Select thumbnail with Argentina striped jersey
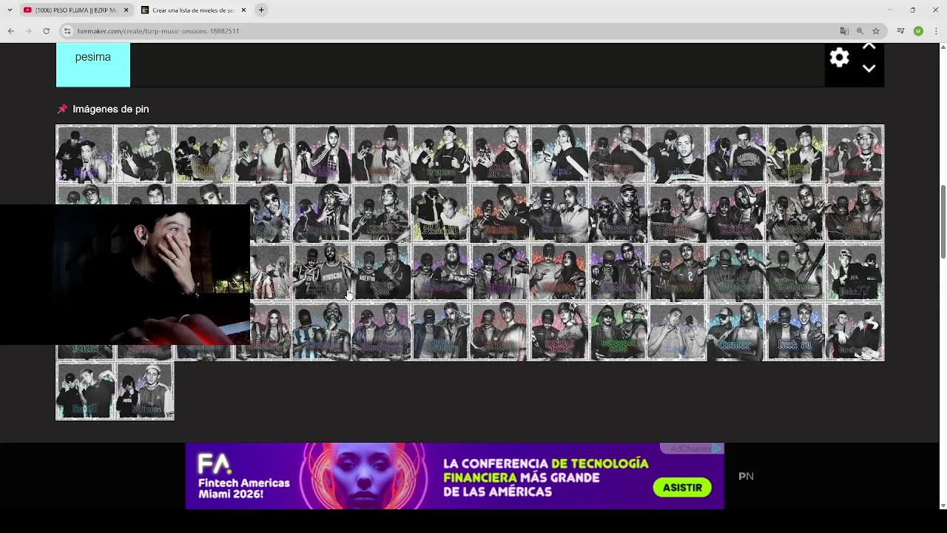 pos(322,332)
